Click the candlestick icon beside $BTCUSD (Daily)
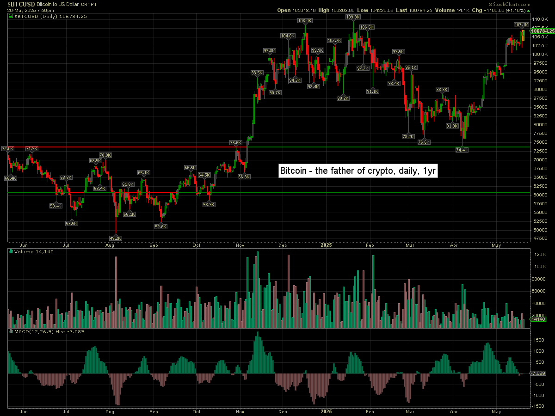Screen dimensions: 555x416 pos(11,17)
